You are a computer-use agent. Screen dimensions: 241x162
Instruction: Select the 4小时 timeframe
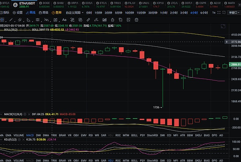point(193,12)
